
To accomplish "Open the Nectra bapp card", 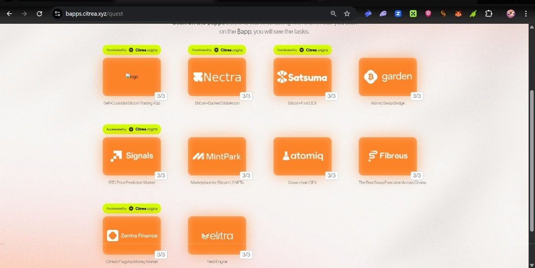I will 217,77.
